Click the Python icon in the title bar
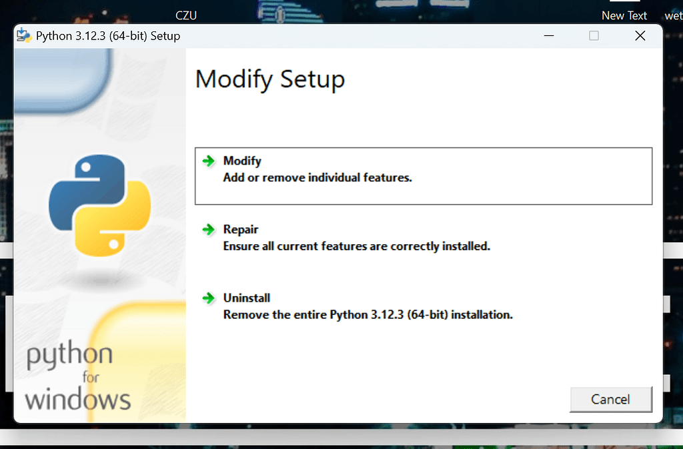The height and width of the screenshot is (449, 683). coord(22,35)
